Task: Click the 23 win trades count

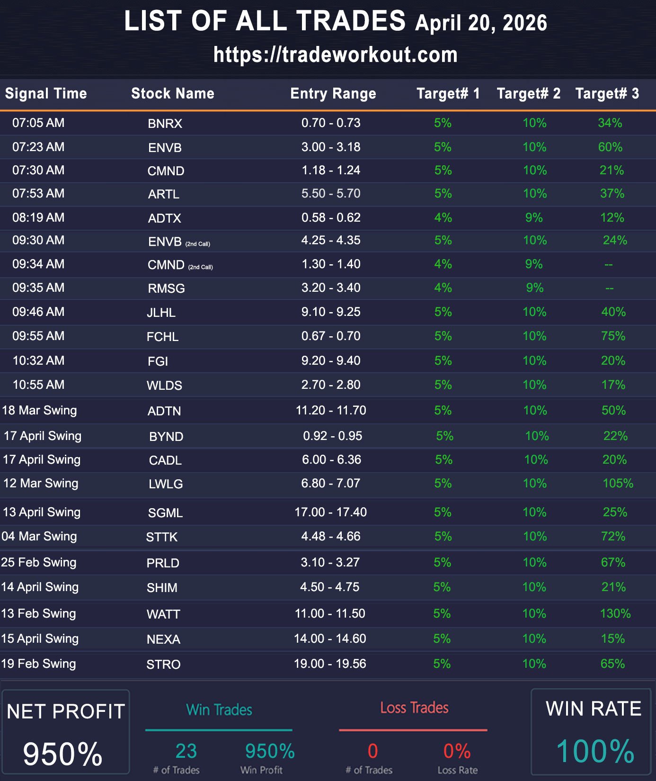Action: [x=186, y=752]
